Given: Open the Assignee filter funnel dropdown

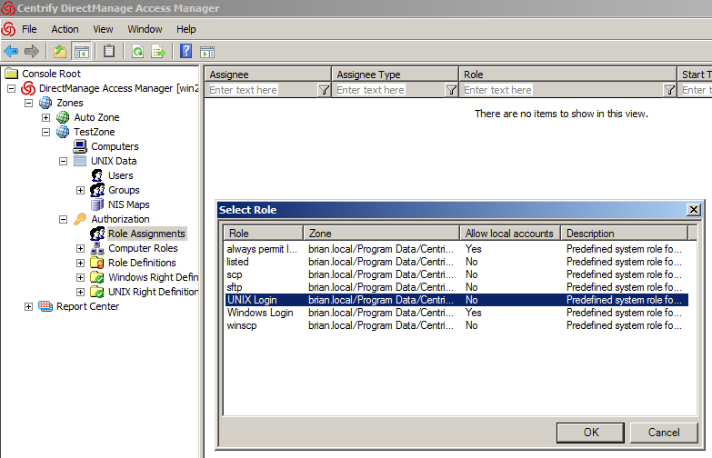Looking at the screenshot, I should 324,90.
